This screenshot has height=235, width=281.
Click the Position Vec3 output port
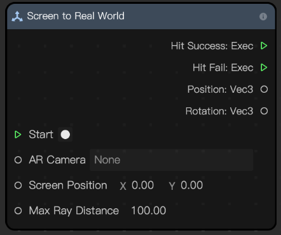(264, 90)
